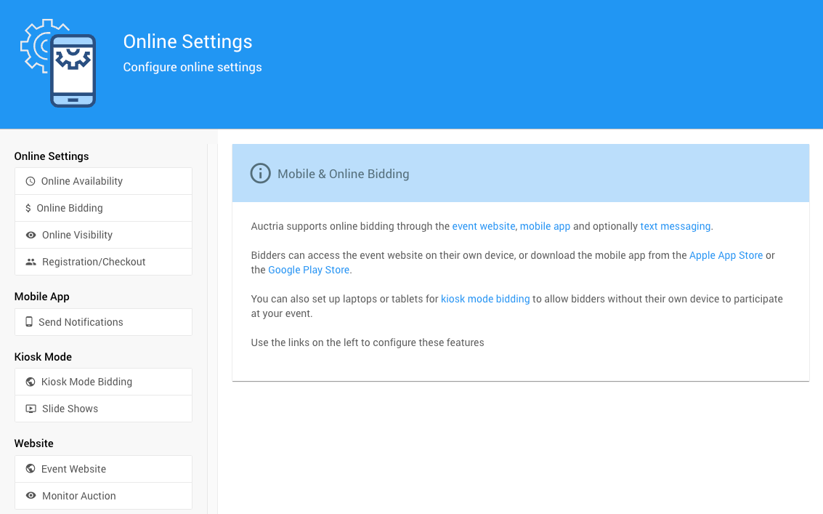Open the Online Availability menu item
This screenshot has height=514, width=823.
(81, 181)
